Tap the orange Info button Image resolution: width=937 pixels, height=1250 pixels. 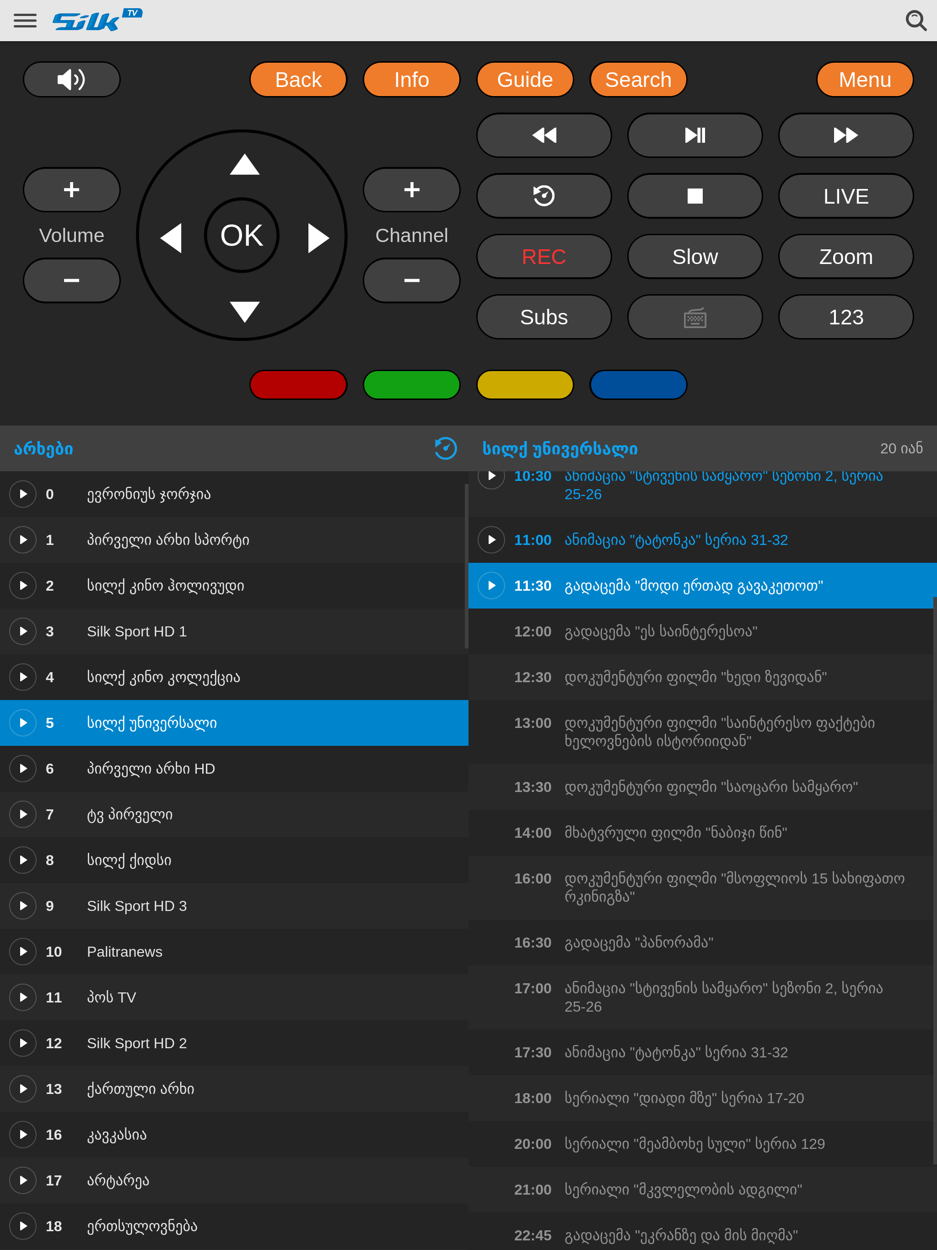tap(411, 79)
